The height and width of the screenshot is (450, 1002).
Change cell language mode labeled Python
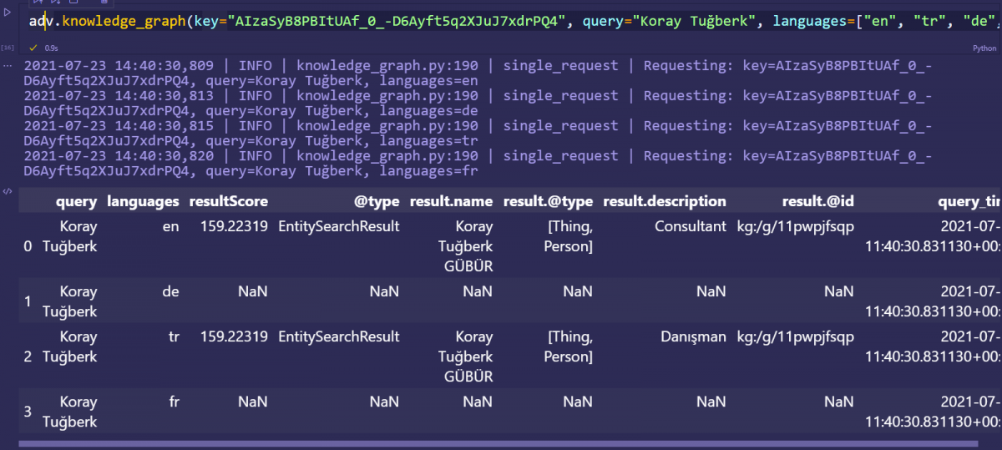(x=984, y=48)
